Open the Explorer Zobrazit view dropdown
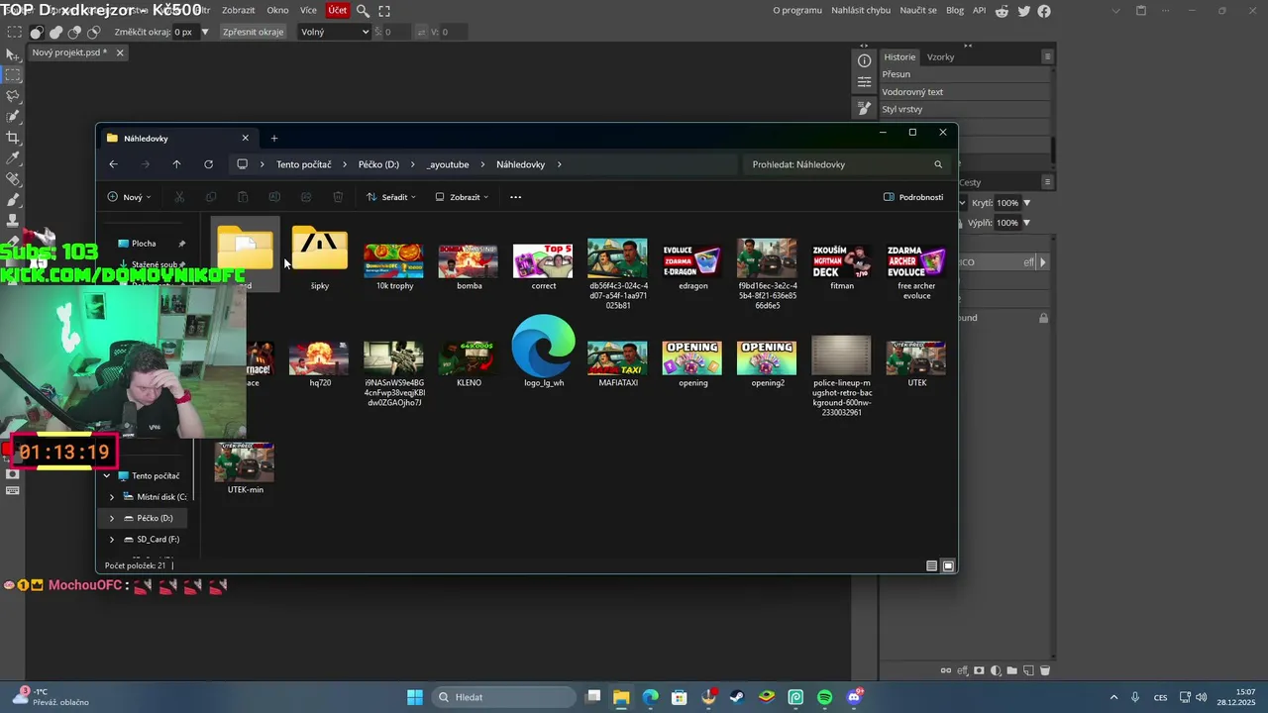 point(463,197)
